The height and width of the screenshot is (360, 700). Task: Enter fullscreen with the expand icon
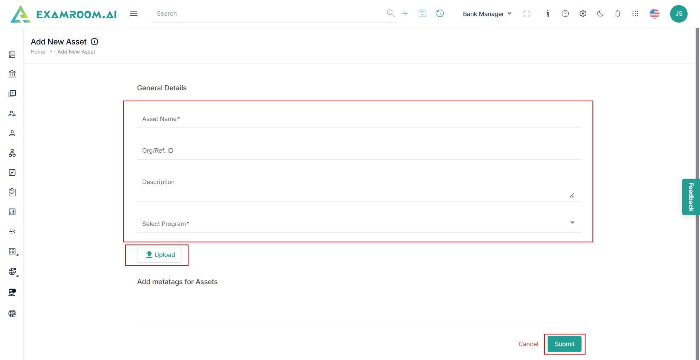coord(526,13)
